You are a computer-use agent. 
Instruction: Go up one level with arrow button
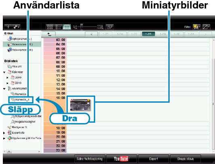49,34
